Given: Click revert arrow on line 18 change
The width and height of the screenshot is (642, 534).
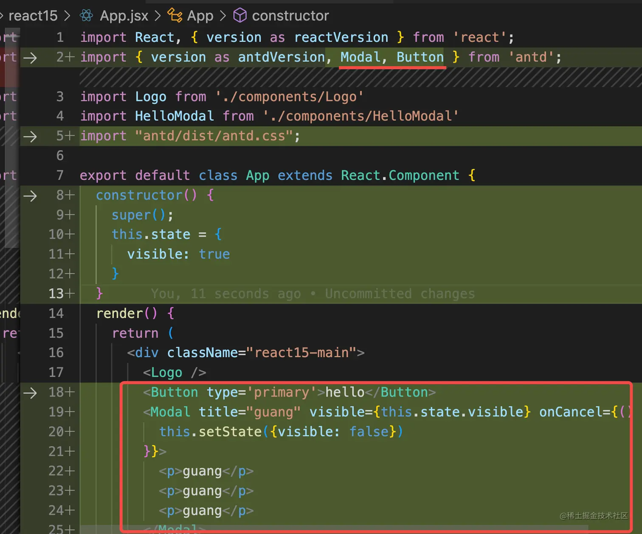Looking at the screenshot, I should coord(30,392).
